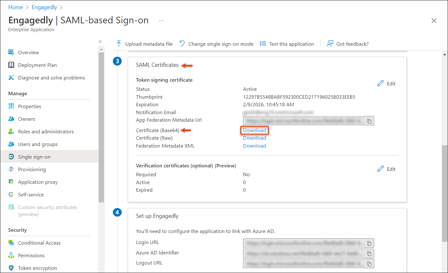448x273 pixels.
Task: Select the Provisioning icon
Action: pos(11,169)
